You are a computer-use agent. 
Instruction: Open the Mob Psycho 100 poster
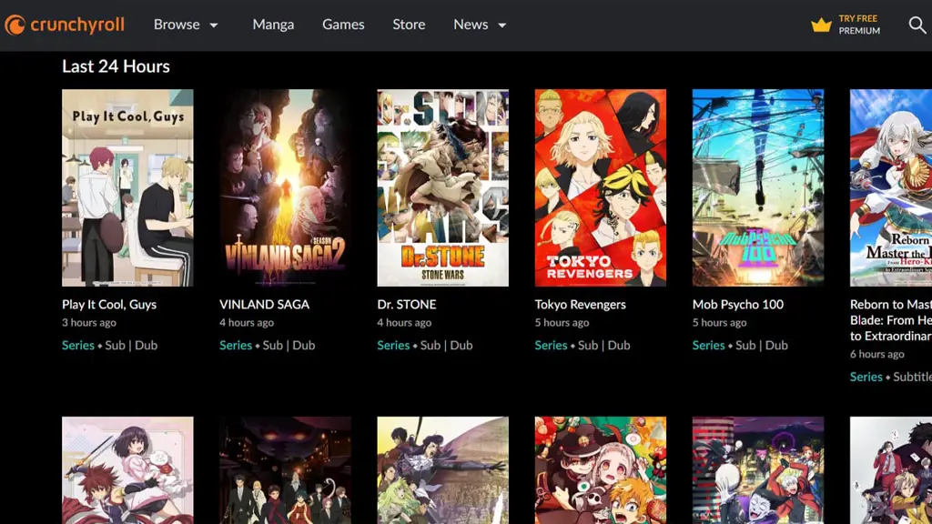pos(757,187)
